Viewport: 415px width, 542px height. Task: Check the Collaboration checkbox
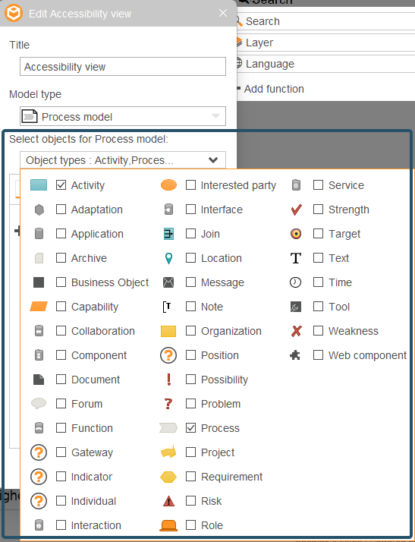click(61, 331)
